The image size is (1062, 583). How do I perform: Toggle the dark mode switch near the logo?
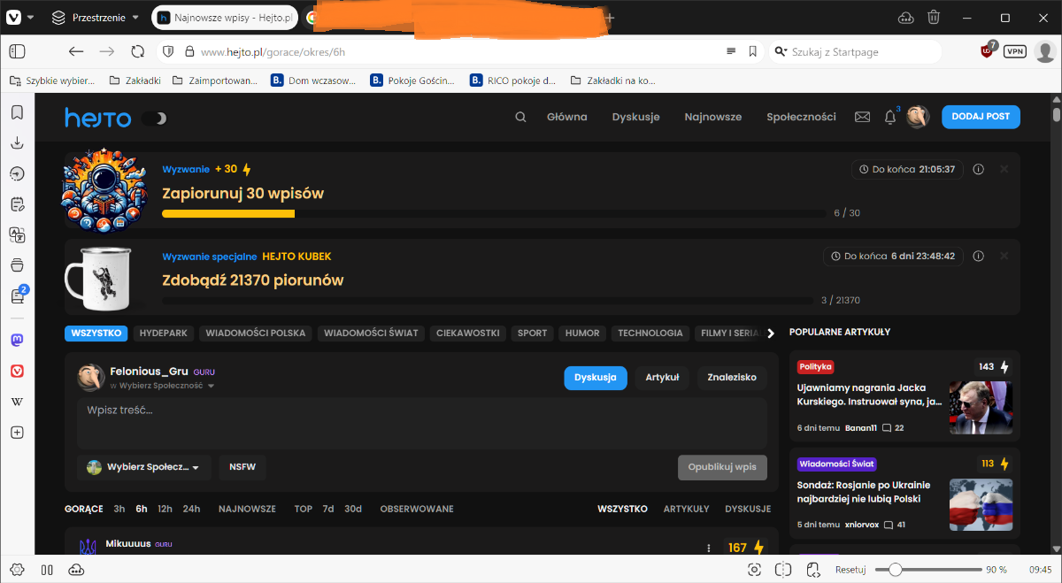coord(154,118)
